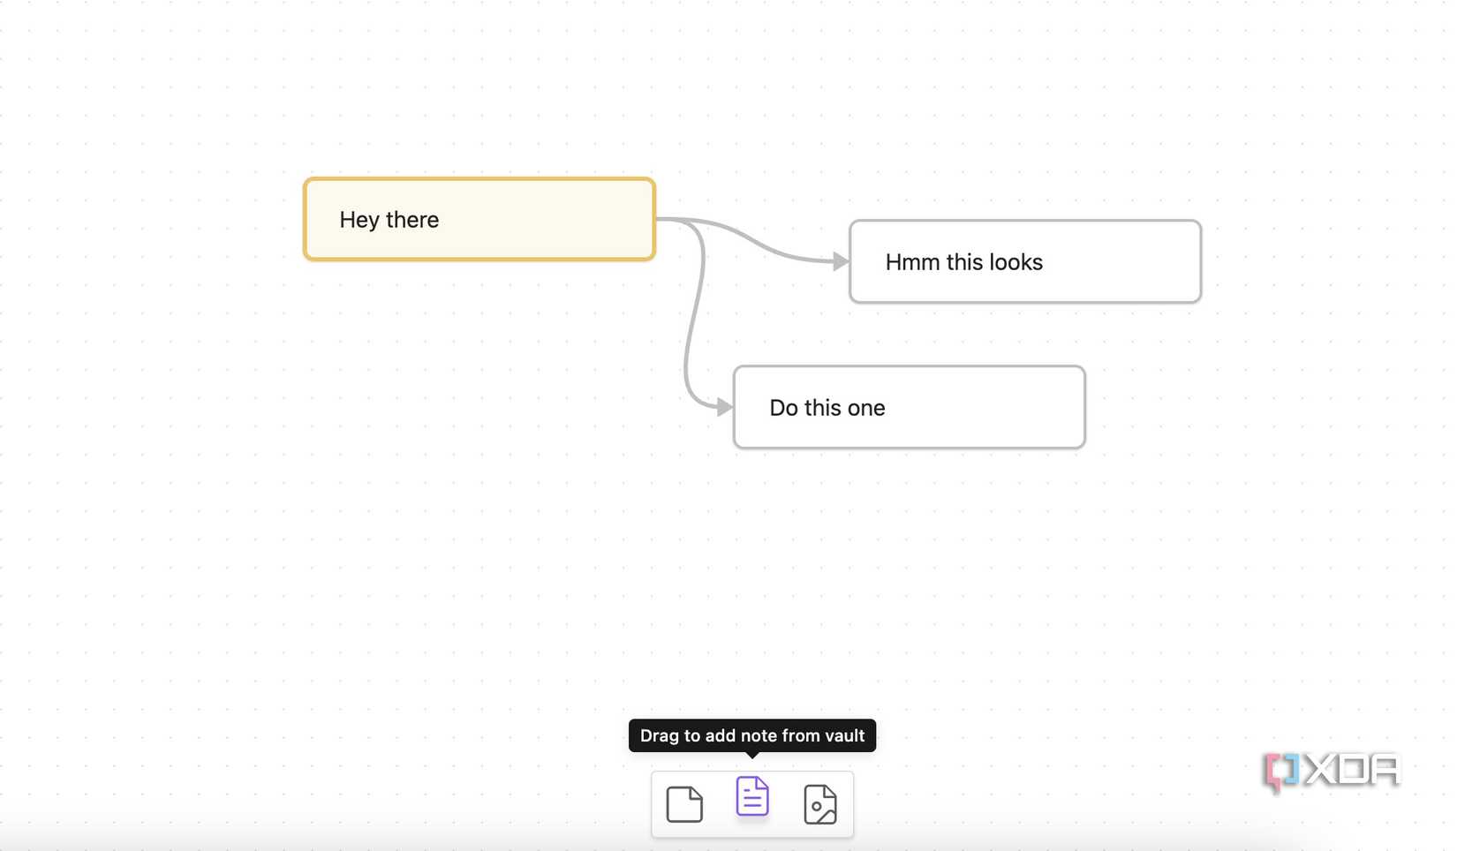Image resolution: width=1457 pixels, height=851 pixels.
Task: Select the 'Hmm this looks' card
Action: click(1024, 261)
